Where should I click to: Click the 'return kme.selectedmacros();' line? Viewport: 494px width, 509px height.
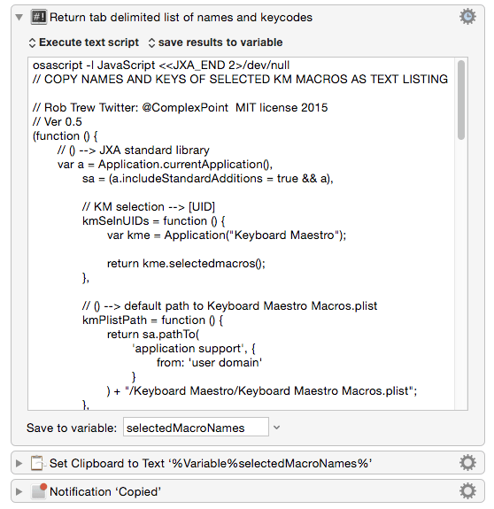pos(186,263)
